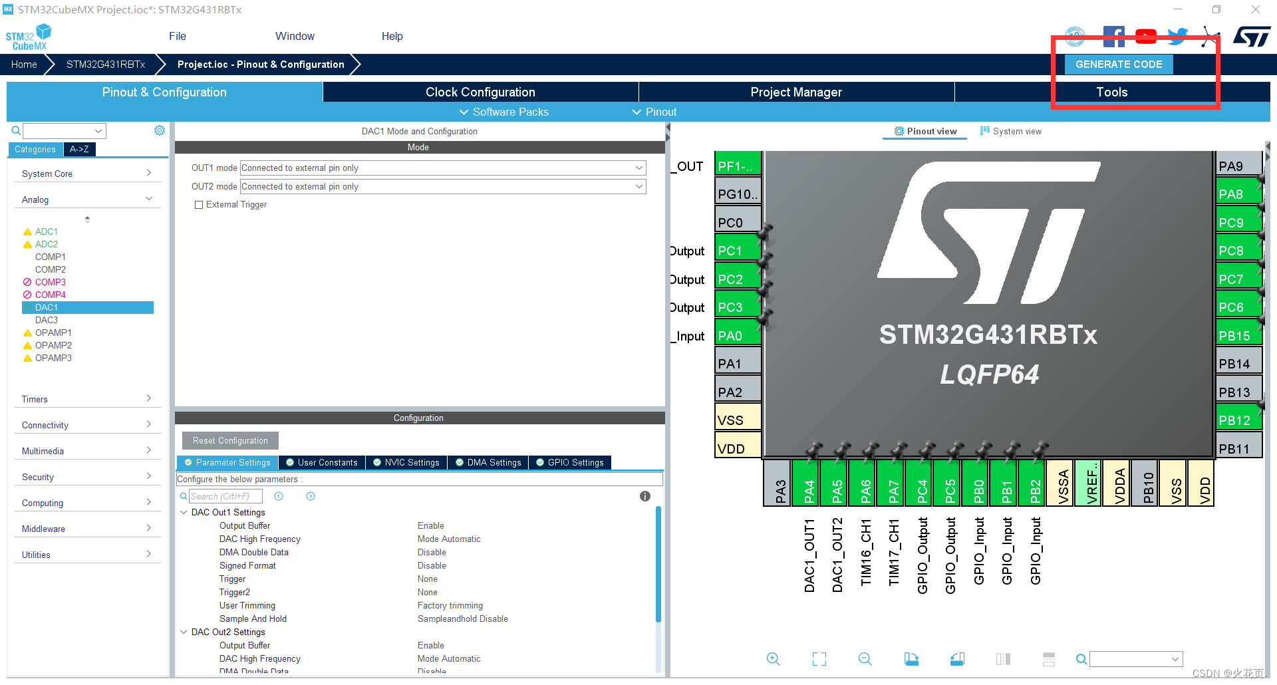Open the STM32CubeMX YouTube channel
The height and width of the screenshot is (685, 1277).
point(1145,35)
